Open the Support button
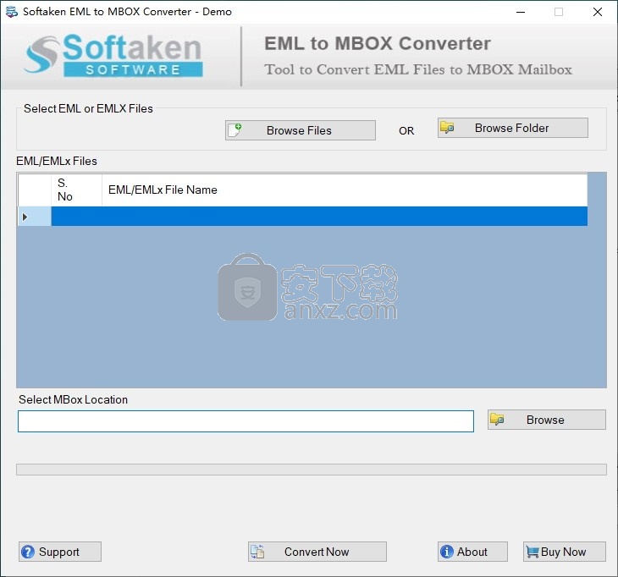This screenshot has height=577, width=618. pyautogui.click(x=60, y=552)
